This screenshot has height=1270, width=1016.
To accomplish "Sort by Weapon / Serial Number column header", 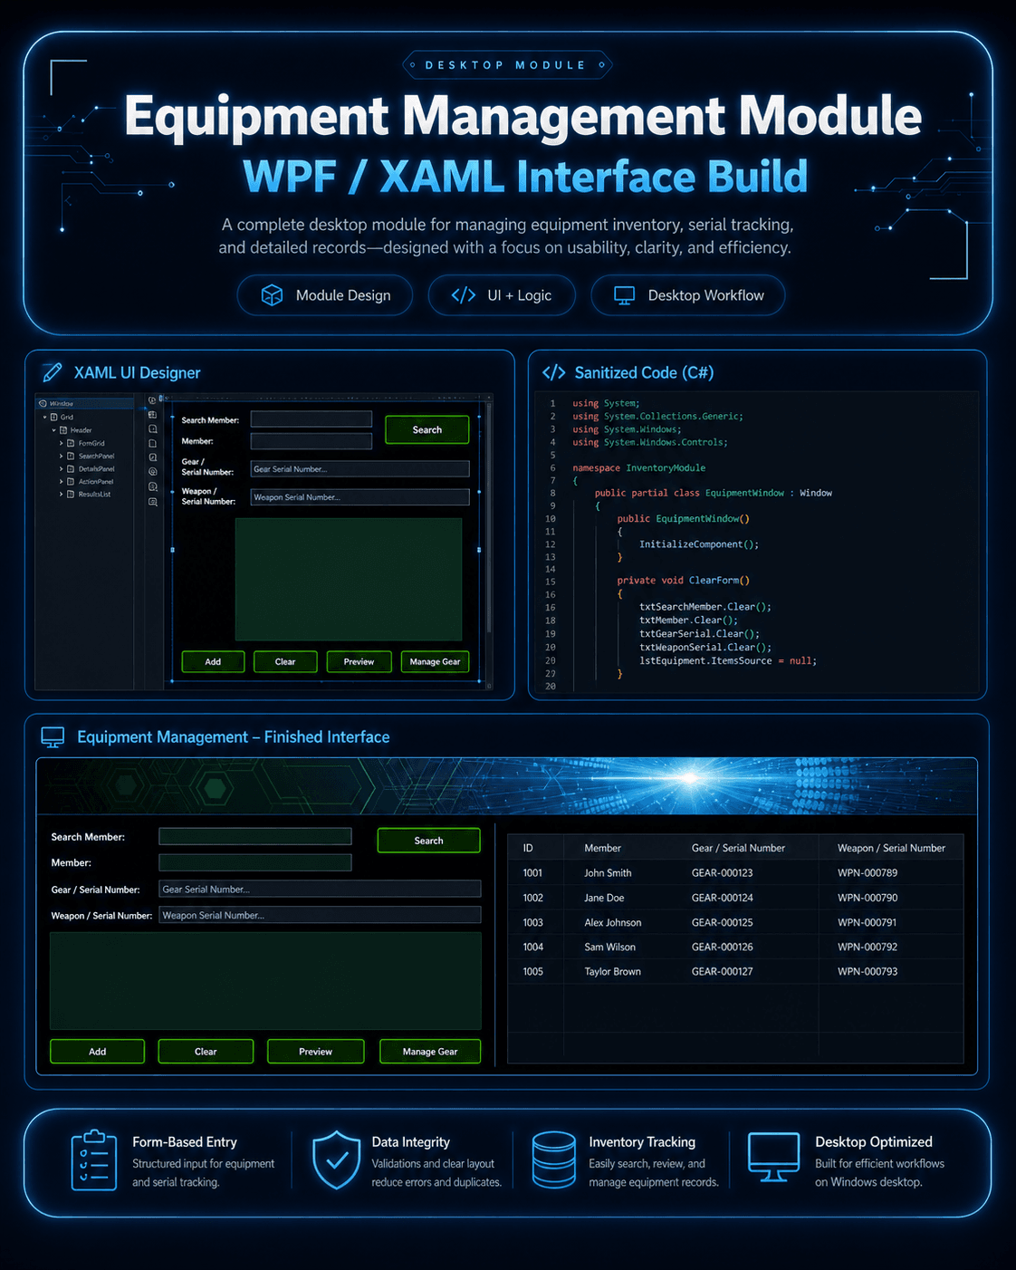I will (891, 848).
